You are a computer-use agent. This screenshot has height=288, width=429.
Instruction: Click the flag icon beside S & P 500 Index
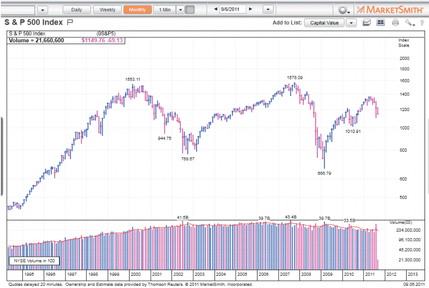coord(70,22)
